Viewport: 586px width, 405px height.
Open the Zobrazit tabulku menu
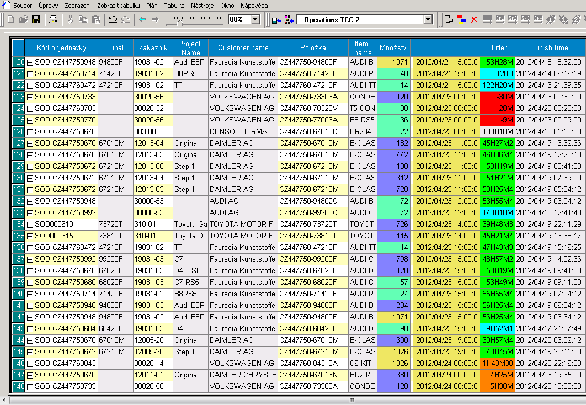point(119,6)
